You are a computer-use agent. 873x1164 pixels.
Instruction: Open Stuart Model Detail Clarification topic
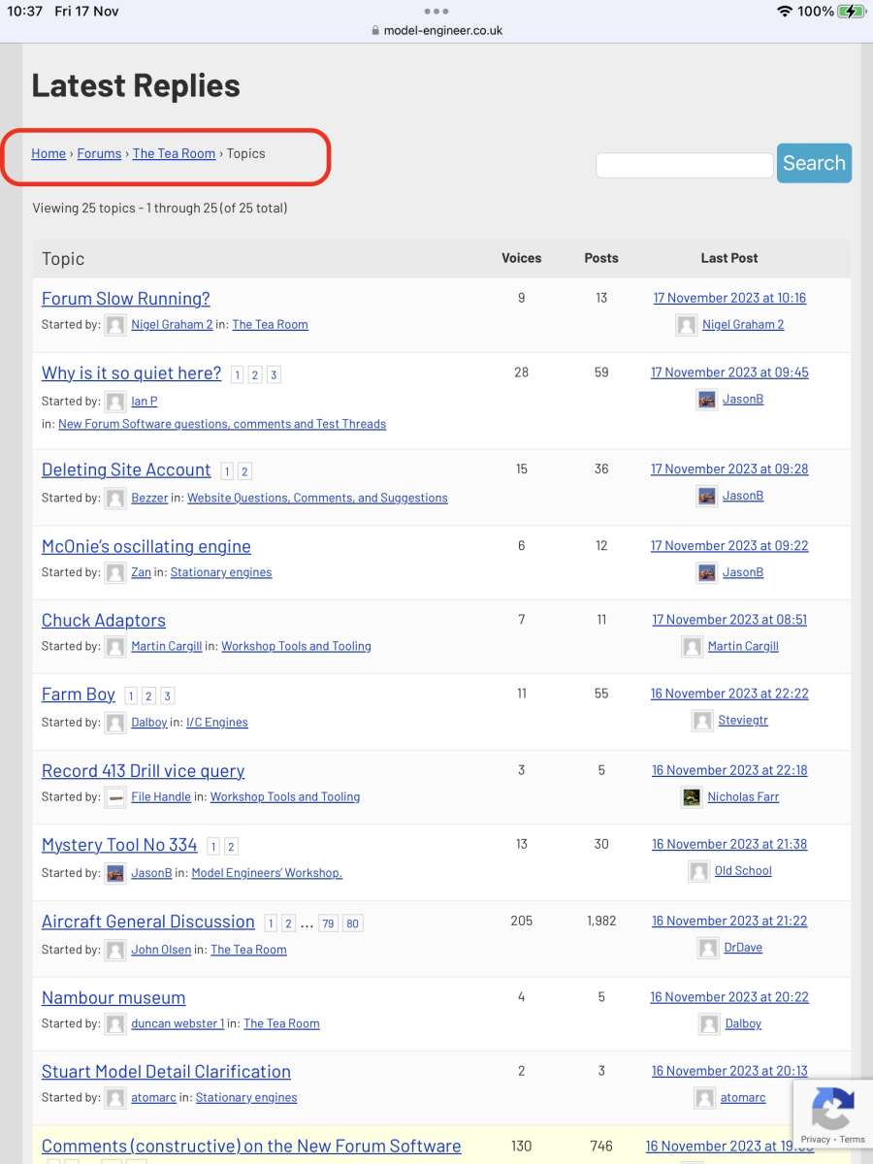[x=166, y=1072]
